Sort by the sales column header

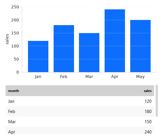(x=148, y=91)
